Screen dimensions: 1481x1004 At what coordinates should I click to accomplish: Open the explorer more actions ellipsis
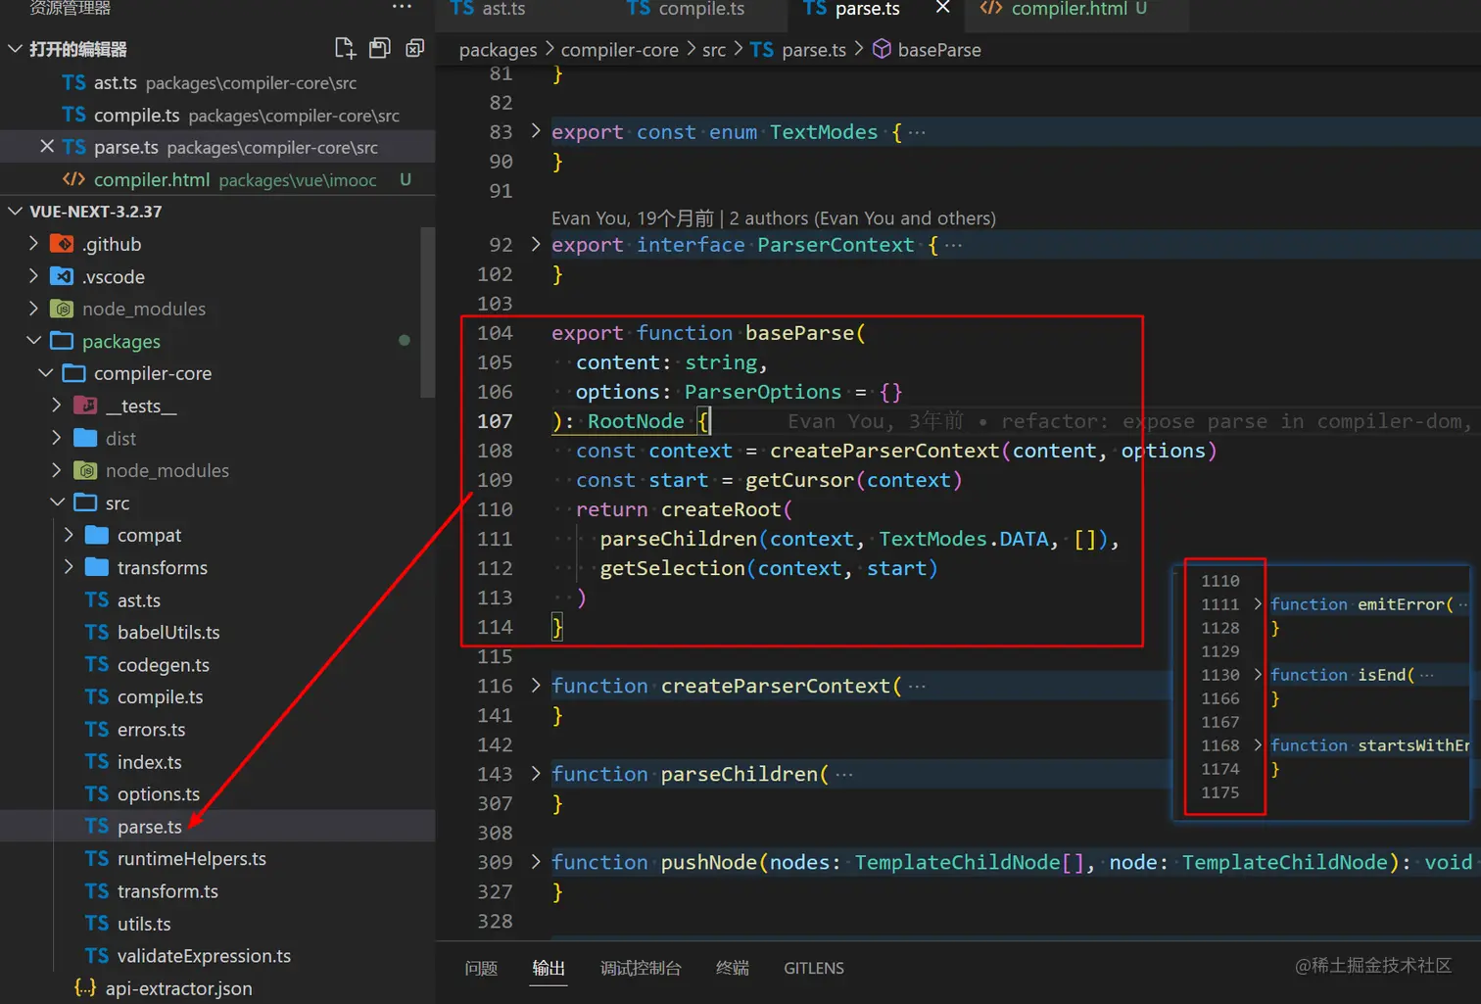pyautogui.click(x=402, y=7)
